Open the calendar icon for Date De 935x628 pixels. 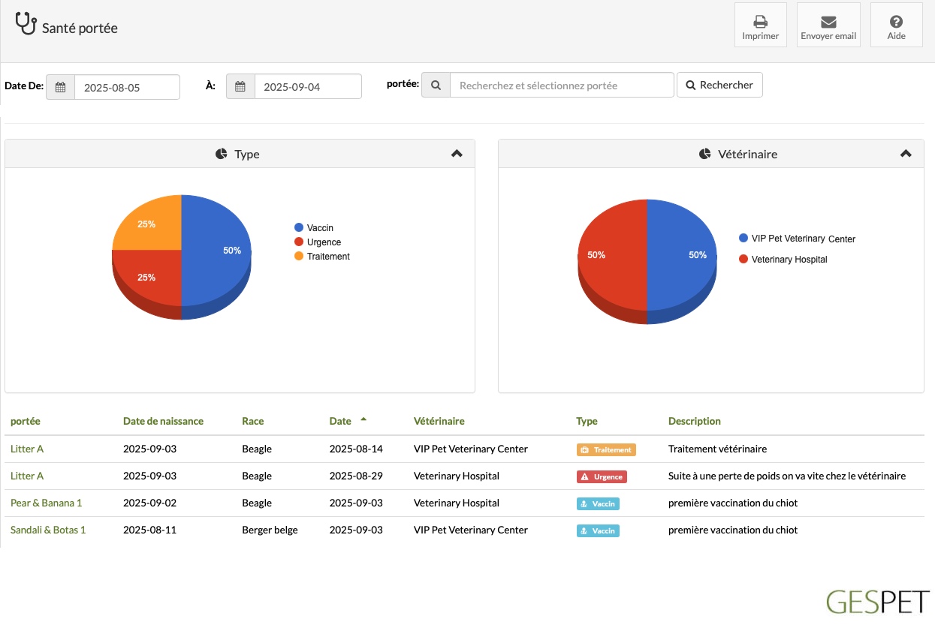click(60, 87)
